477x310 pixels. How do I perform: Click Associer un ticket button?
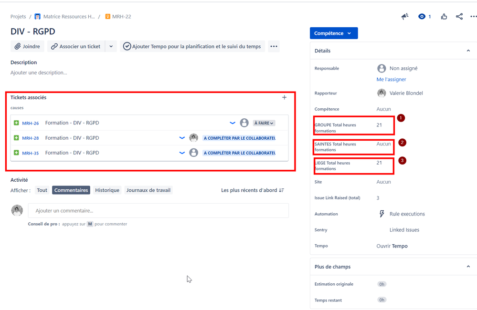tap(76, 46)
